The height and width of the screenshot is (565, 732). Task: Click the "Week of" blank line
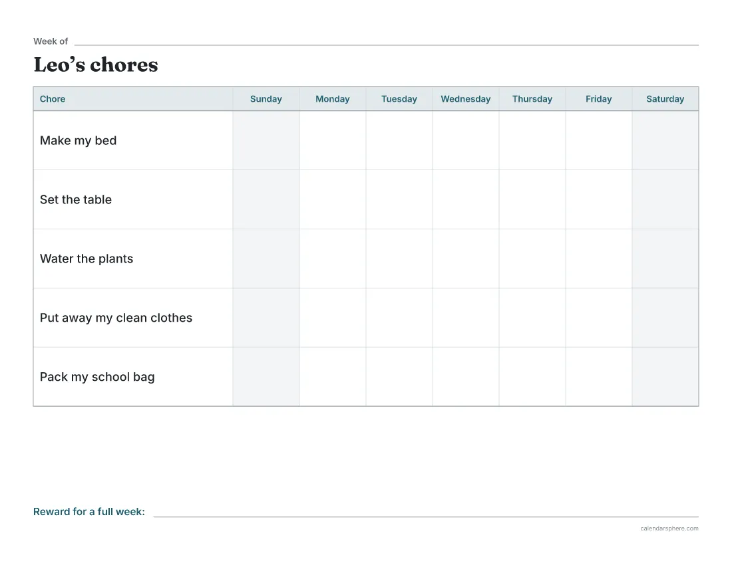(x=387, y=45)
